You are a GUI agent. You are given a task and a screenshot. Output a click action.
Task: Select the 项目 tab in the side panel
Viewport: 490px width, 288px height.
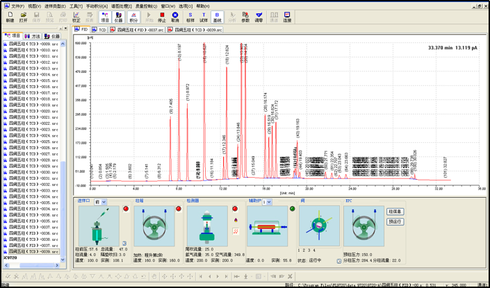click(12, 36)
